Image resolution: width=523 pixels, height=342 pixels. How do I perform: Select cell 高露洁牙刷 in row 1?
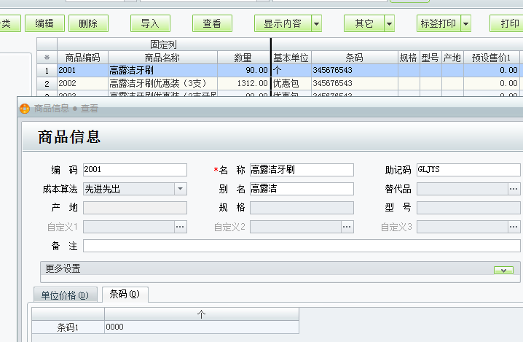162,71
